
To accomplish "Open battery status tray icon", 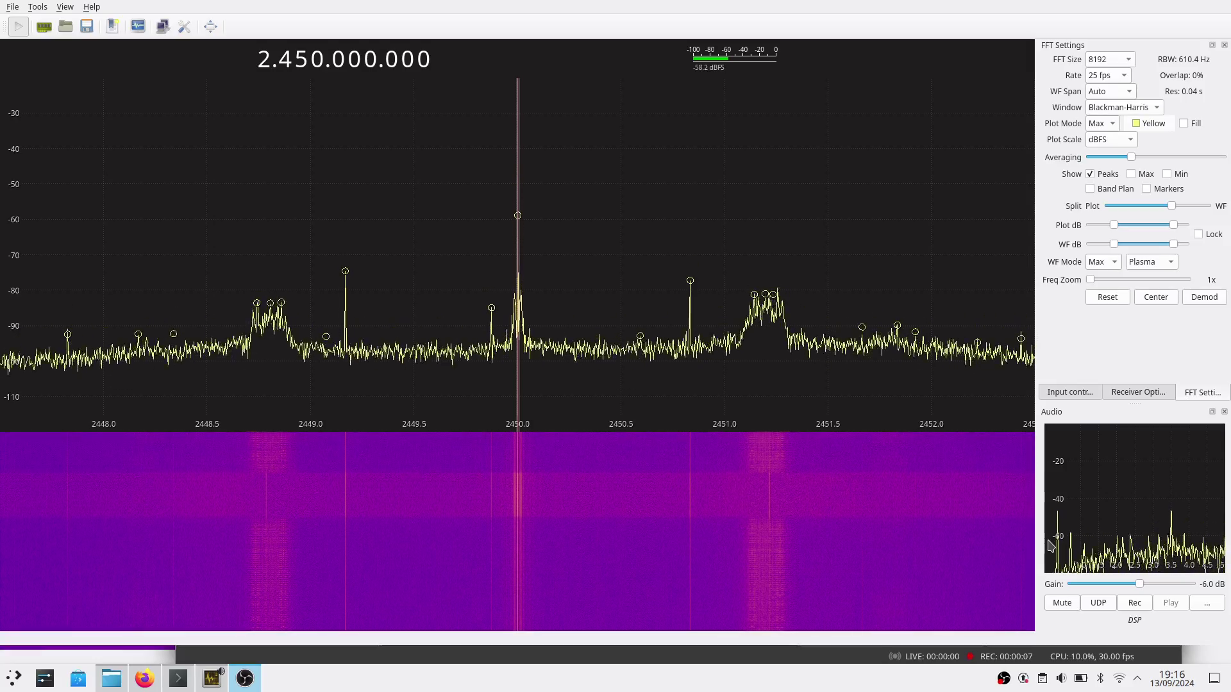I will [x=1081, y=678].
